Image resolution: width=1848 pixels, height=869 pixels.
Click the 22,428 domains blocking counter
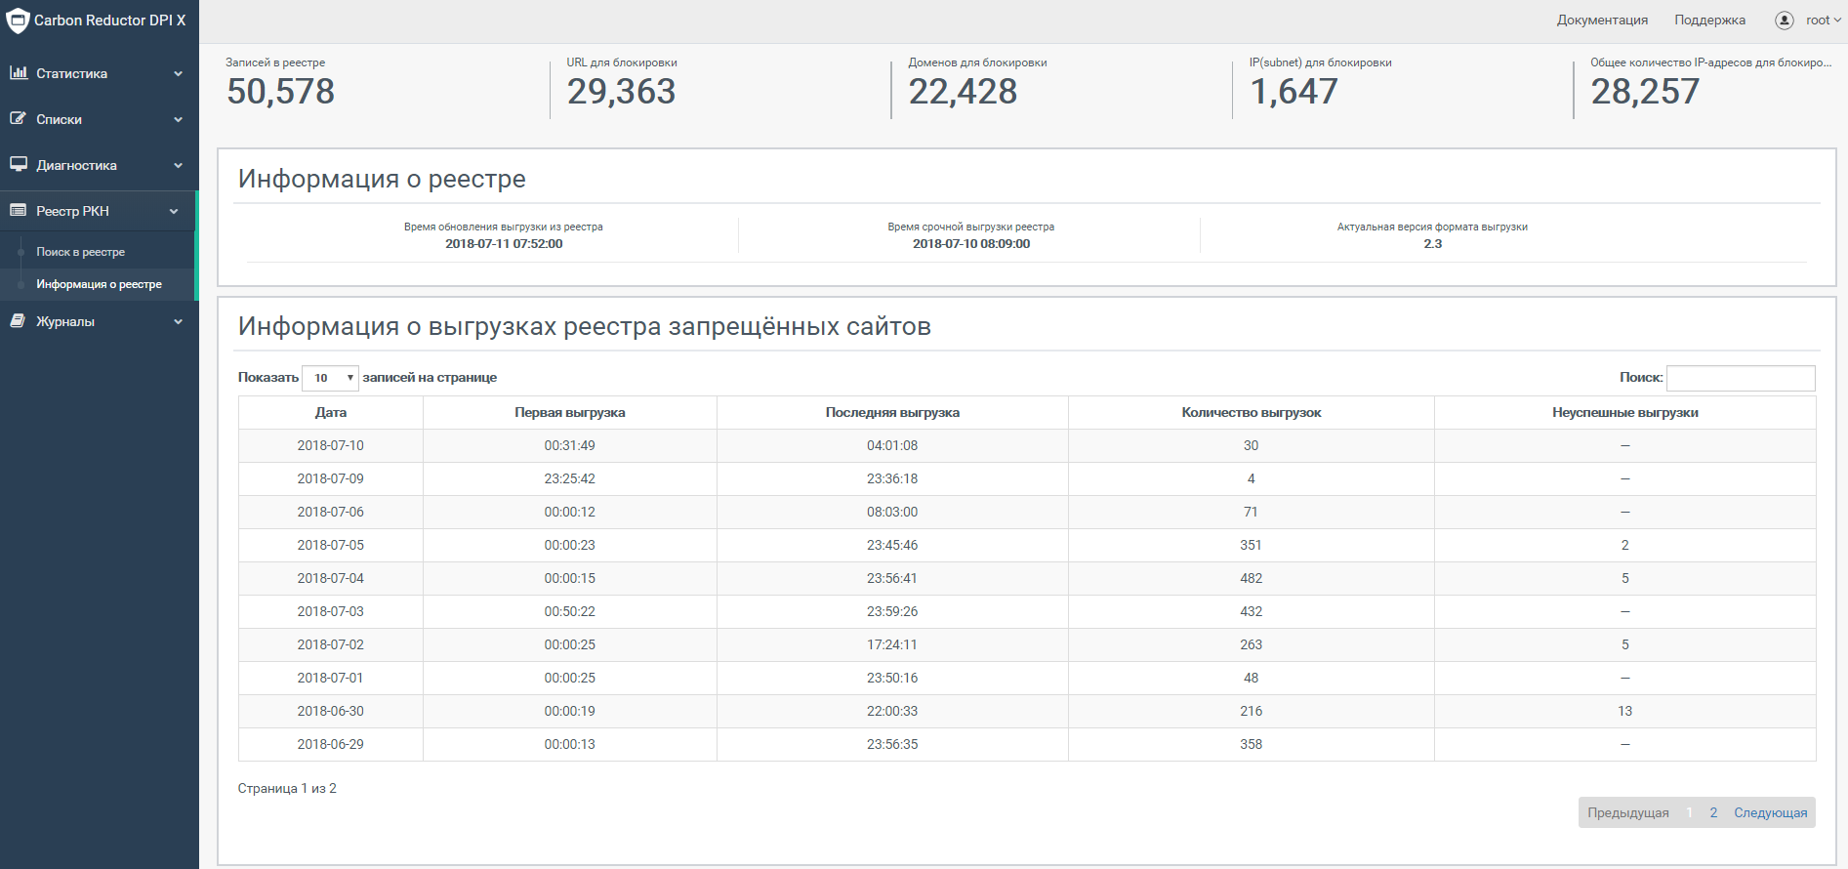click(964, 92)
